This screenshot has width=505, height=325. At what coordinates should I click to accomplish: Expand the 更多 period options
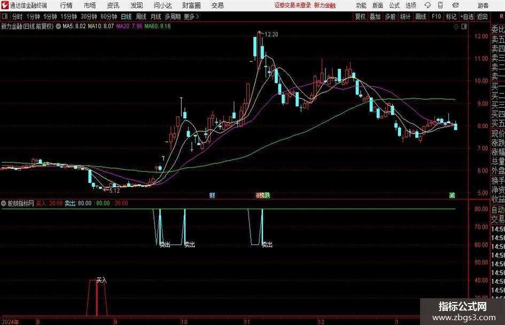[x=191, y=17]
